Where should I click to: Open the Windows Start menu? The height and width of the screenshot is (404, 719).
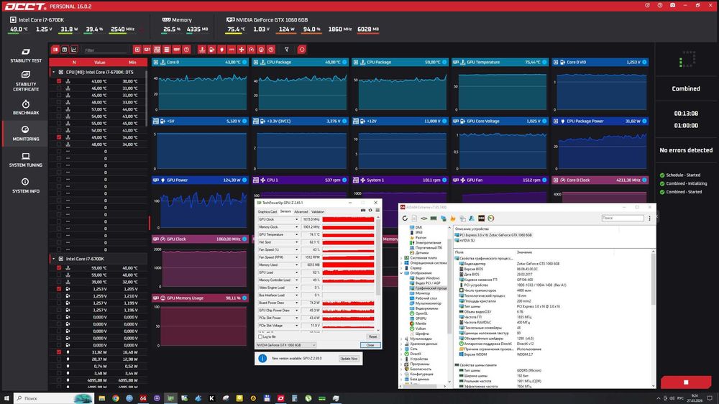point(7,398)
